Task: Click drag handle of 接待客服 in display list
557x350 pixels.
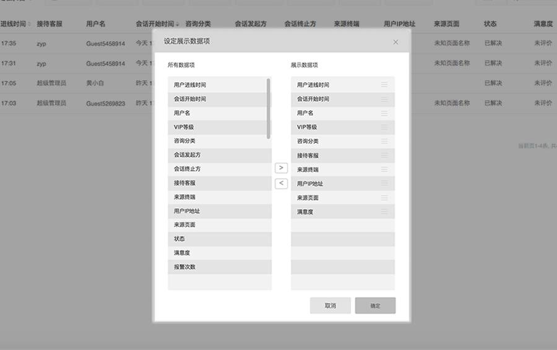Action: (x=384, y=155)
